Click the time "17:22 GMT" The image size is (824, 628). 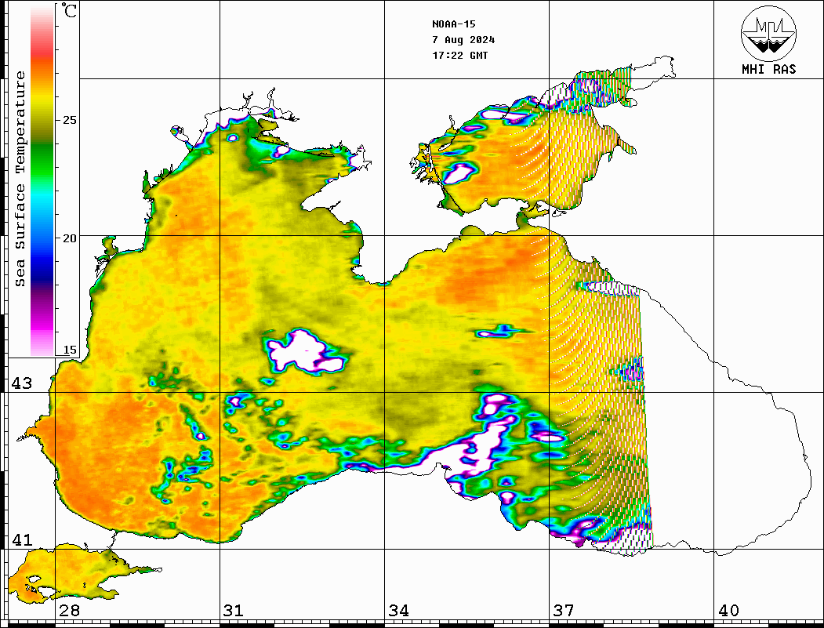[x=459, y=55]
